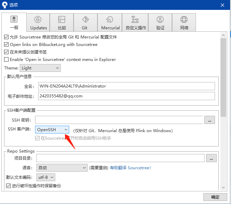Click the scrollbar up arrow
The image size is (231, 204).
click(223, 35)
